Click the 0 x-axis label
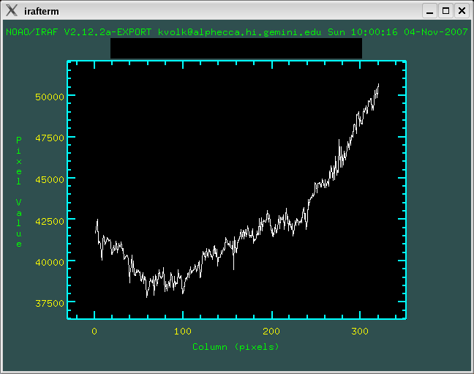The width and height of the screenshot is (474, 374). [x=94, y=332]
